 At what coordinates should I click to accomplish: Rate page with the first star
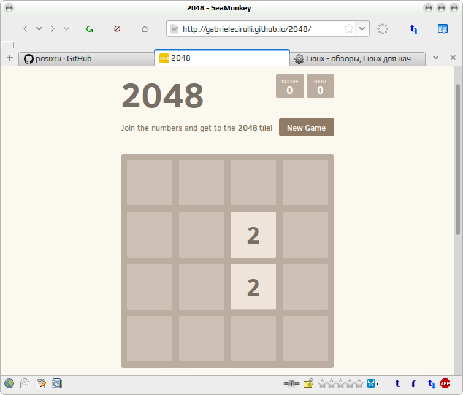point(322,384)
